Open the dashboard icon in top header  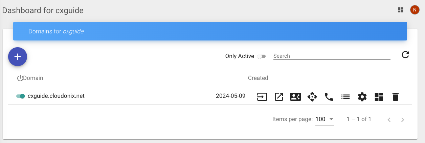(401, 10)
